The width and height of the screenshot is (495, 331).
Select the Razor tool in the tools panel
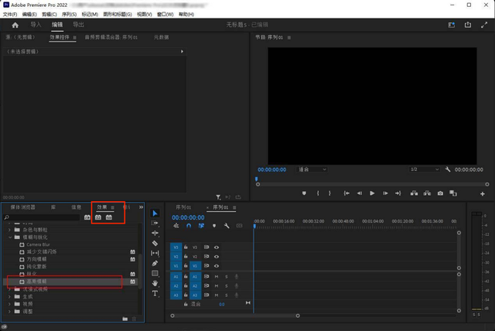(x=155, y=243)
